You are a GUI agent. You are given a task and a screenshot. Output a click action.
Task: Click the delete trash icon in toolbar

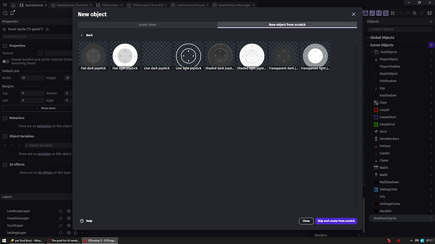pyautogui.click(x=421, y=13)
